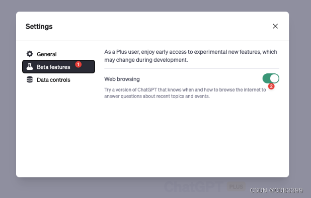Click the Web browsing feature description text
This screenshot has height=198, width=311.
click(x=185, y=93)
